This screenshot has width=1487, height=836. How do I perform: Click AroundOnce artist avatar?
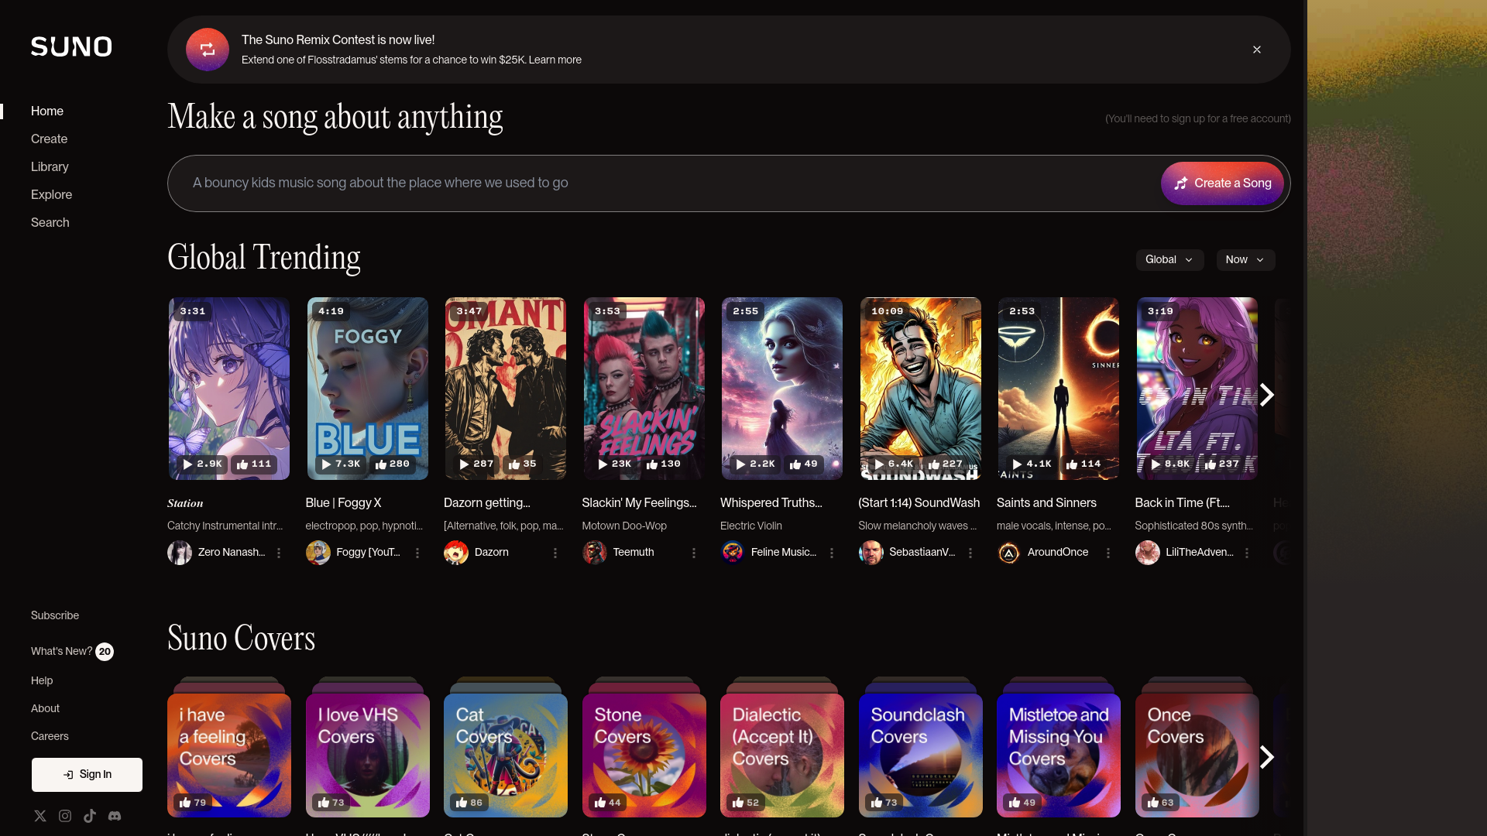(x=1009, y=553)
